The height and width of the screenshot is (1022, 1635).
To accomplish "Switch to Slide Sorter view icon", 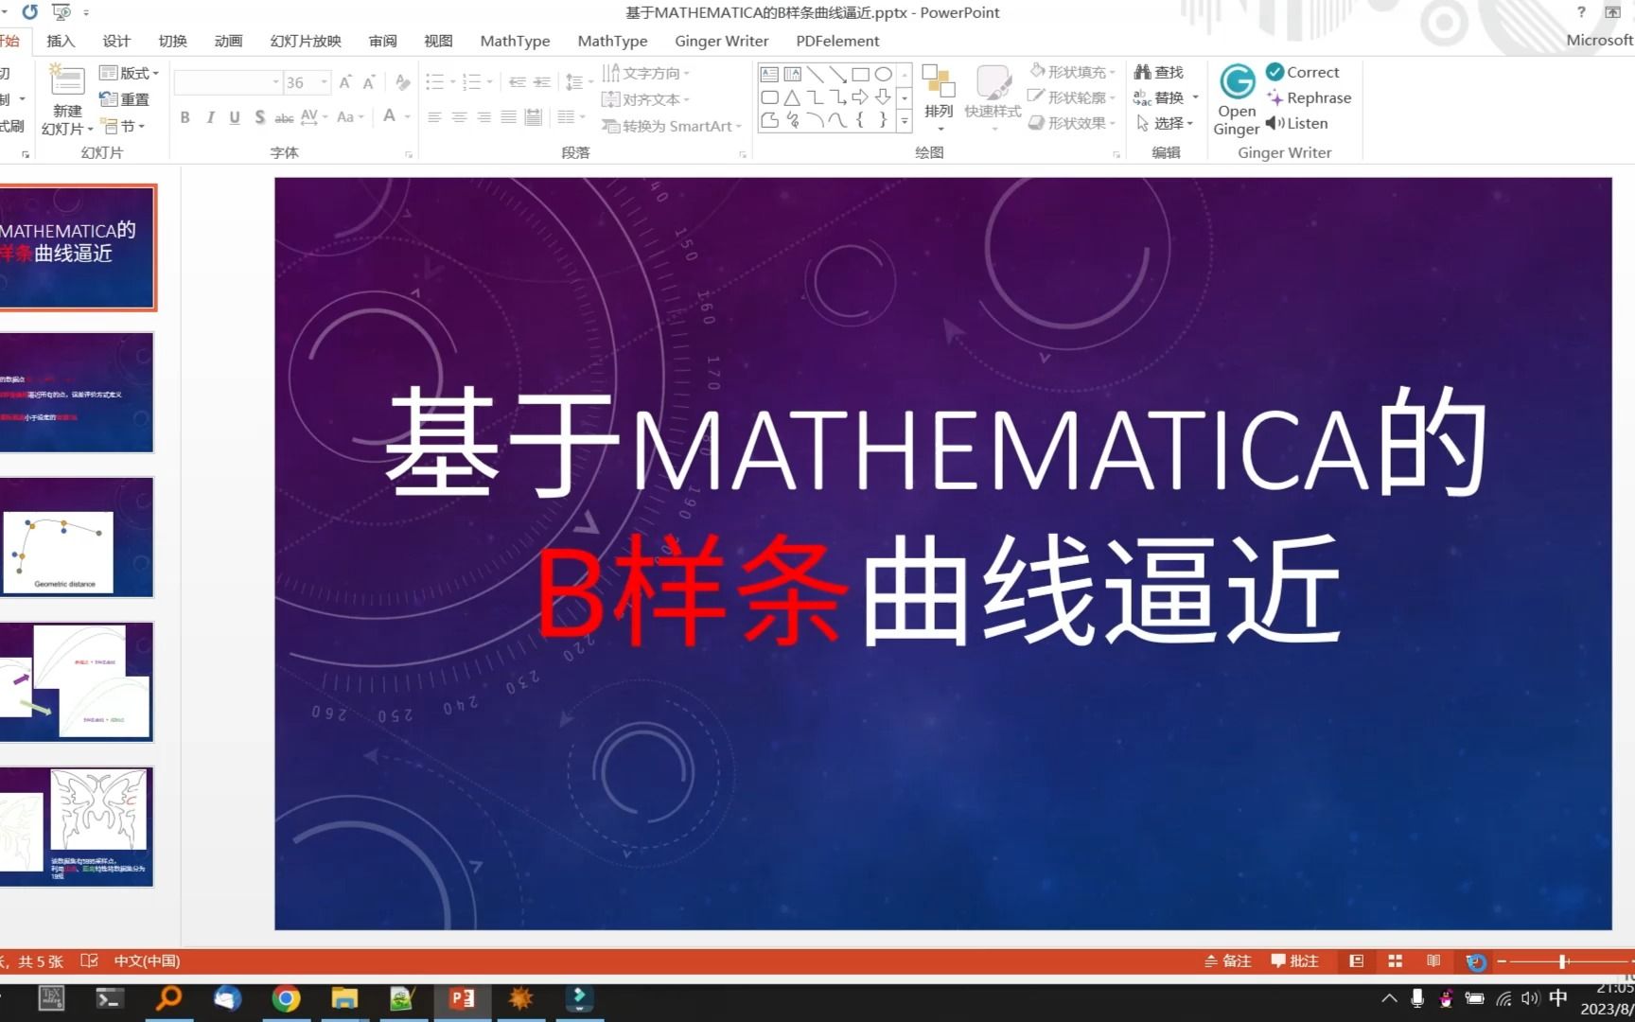I will pyautogui.click(x=1395, y=961).
